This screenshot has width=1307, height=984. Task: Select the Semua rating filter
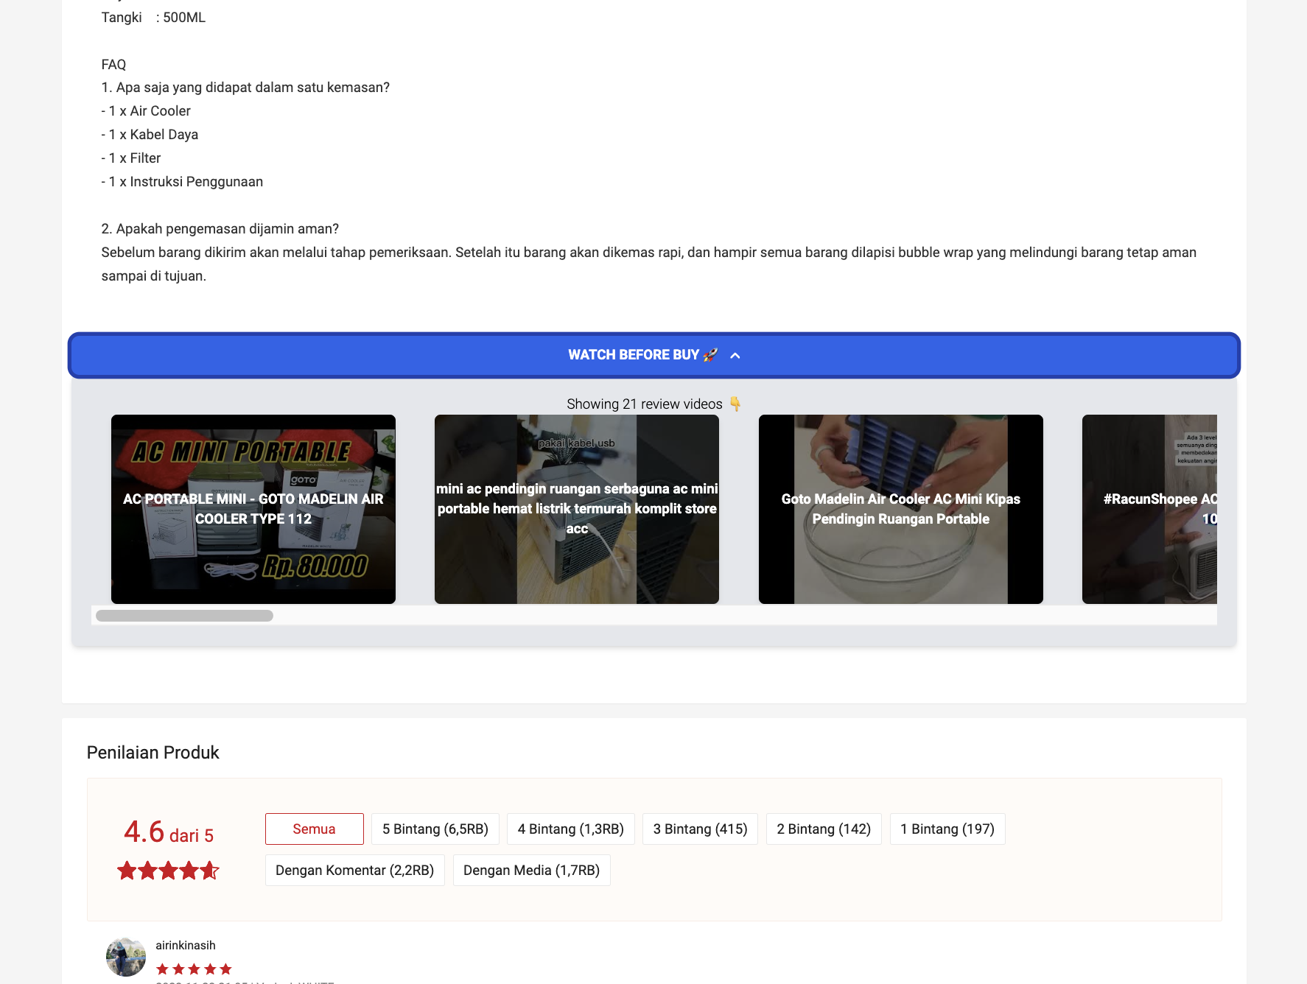pos(315,829)
